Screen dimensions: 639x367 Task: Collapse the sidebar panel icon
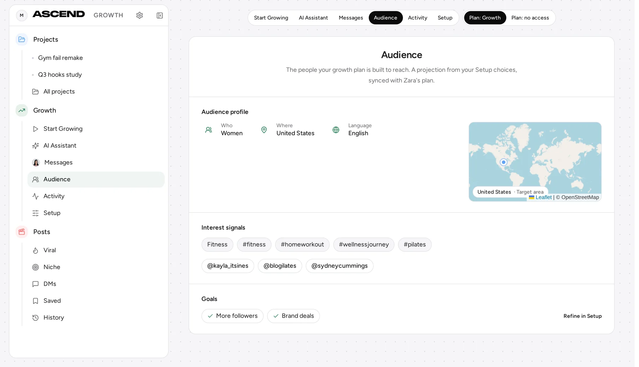[160, 15]
